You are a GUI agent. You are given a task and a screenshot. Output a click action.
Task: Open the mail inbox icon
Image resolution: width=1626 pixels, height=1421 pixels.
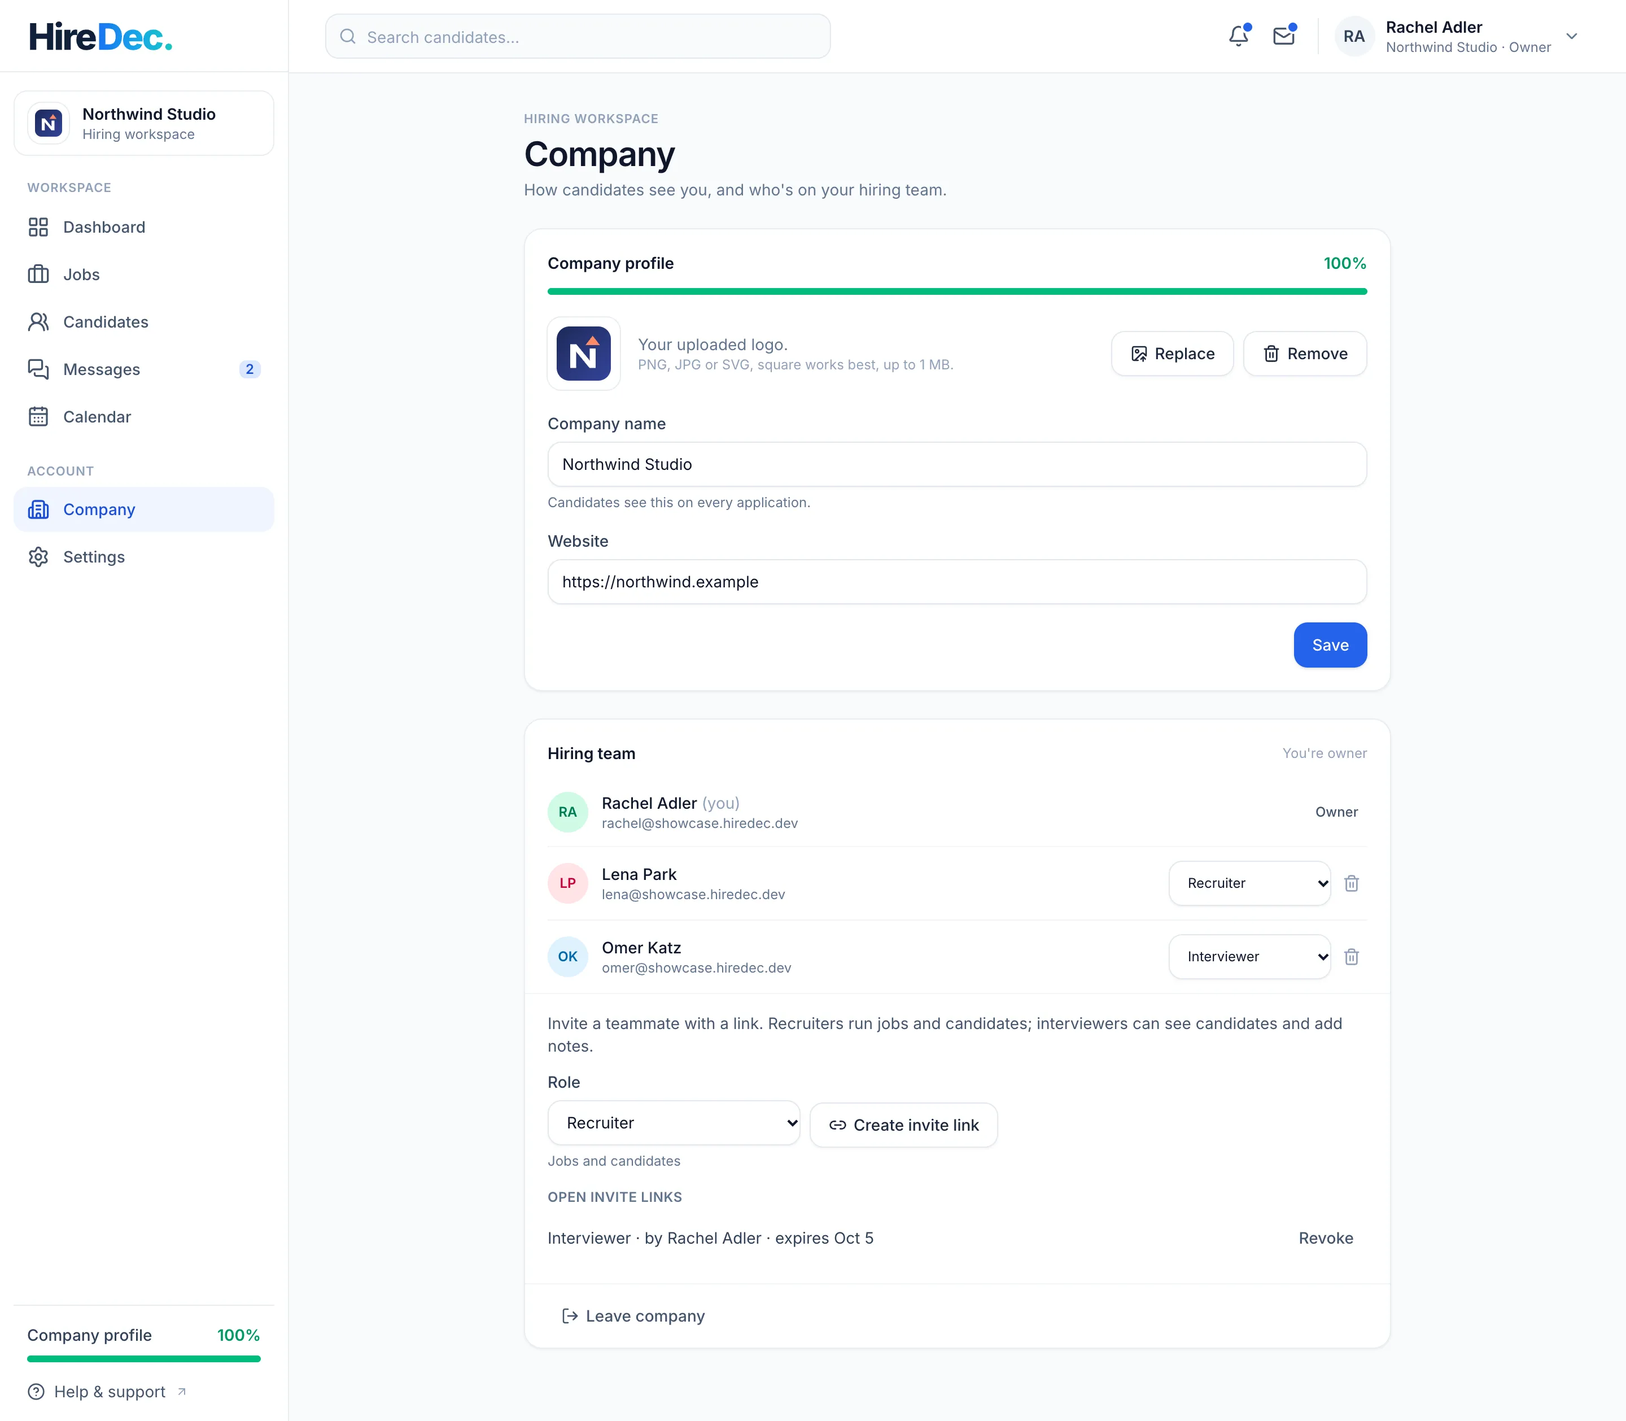[x=1283, y=37]
